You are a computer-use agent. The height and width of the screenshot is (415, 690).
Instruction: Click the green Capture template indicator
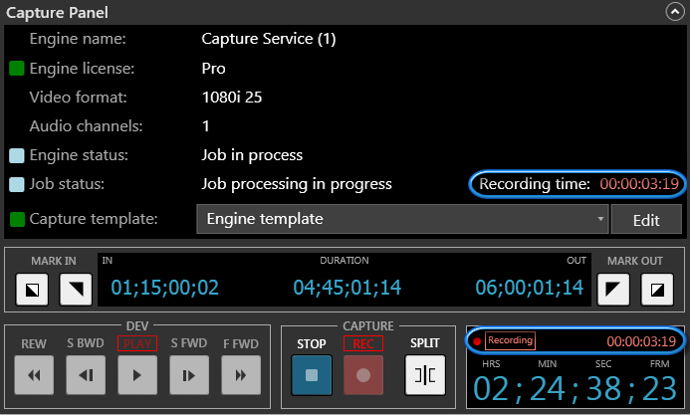click(x=17, y=219)
